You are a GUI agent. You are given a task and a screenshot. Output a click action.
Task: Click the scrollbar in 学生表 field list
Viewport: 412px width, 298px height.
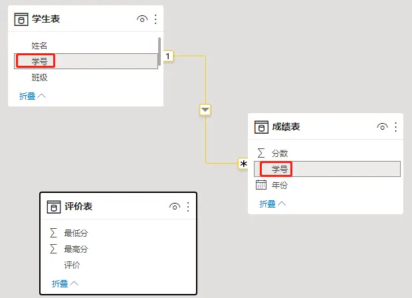(159, 52)
